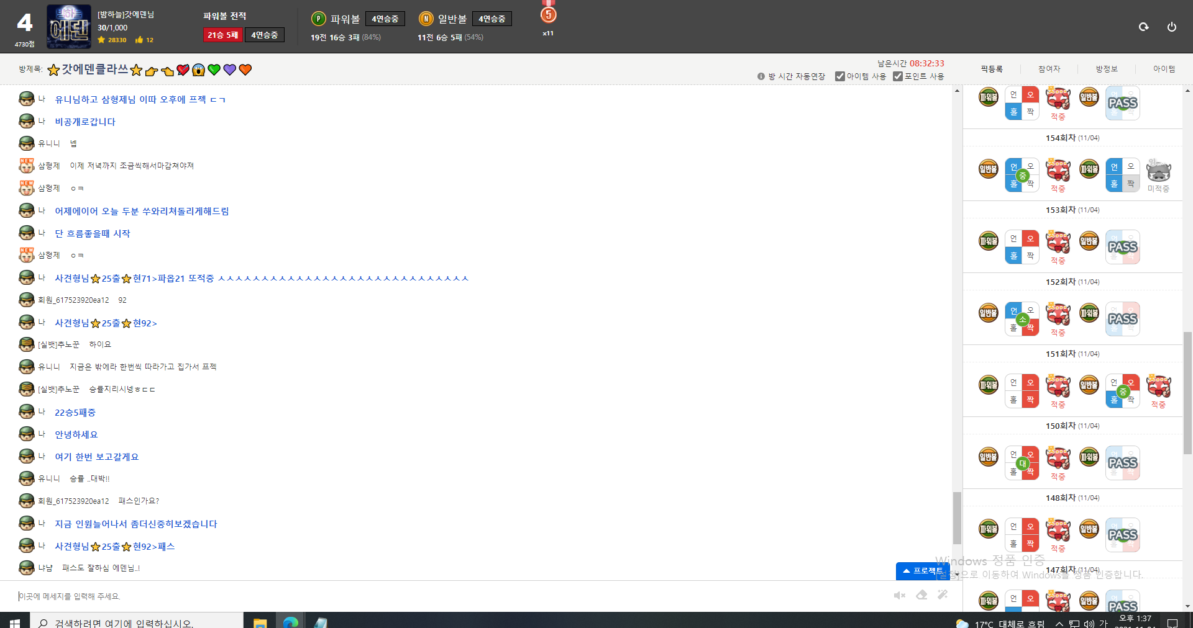Select the 아이템 tab
The width and height of the screenshot is (1193, 628).
click(1164, 69)
